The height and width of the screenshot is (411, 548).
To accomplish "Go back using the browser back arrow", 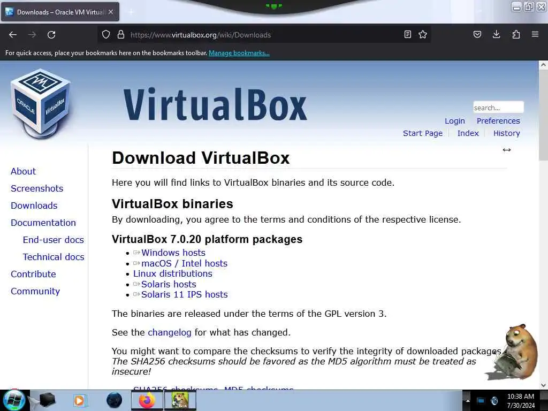I will coord(13,35).
